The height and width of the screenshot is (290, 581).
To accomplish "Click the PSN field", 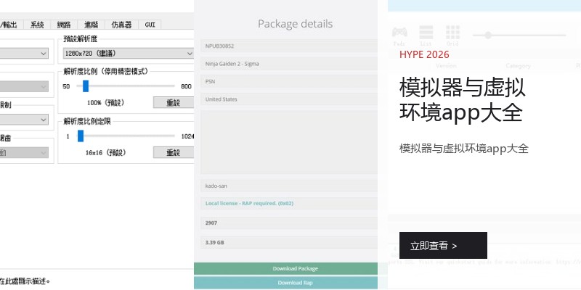I will point(289,81).
